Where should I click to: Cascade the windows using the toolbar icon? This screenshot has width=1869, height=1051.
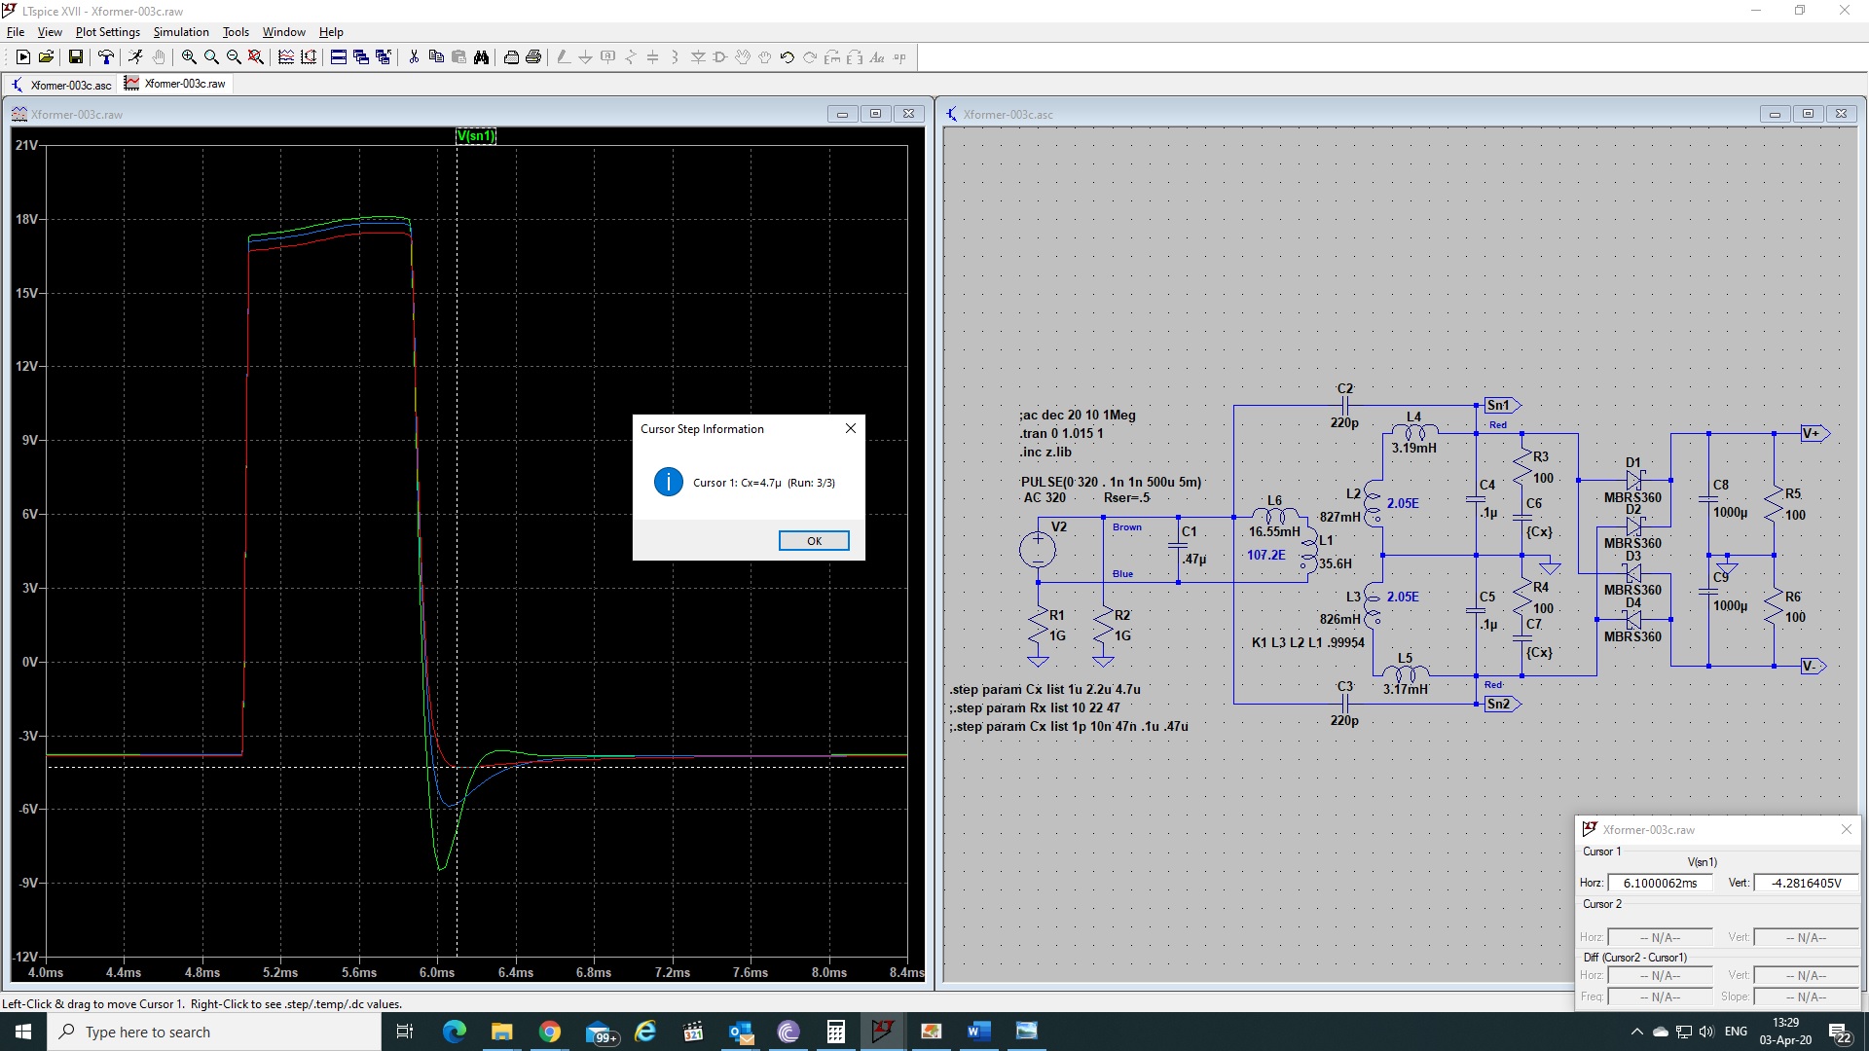[361, 57]
